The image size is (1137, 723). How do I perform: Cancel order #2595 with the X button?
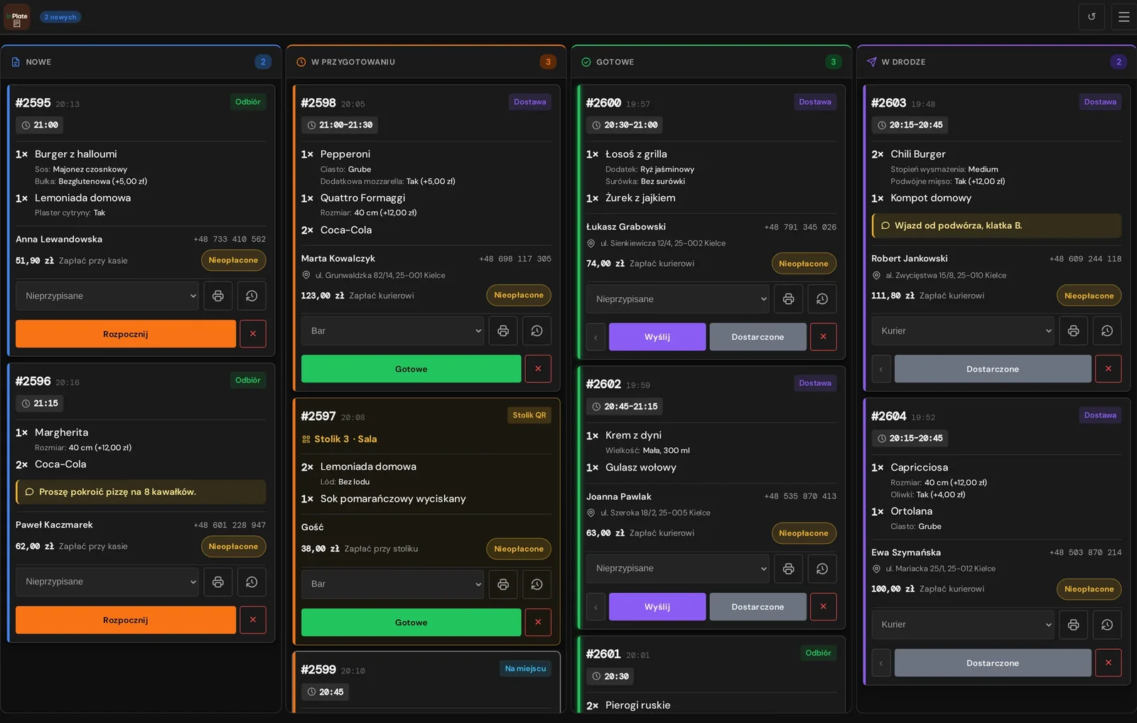pyautogui.click(x=253, y=333)
